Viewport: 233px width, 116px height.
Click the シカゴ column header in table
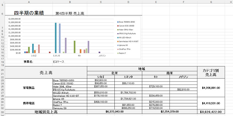coord(101,77)
